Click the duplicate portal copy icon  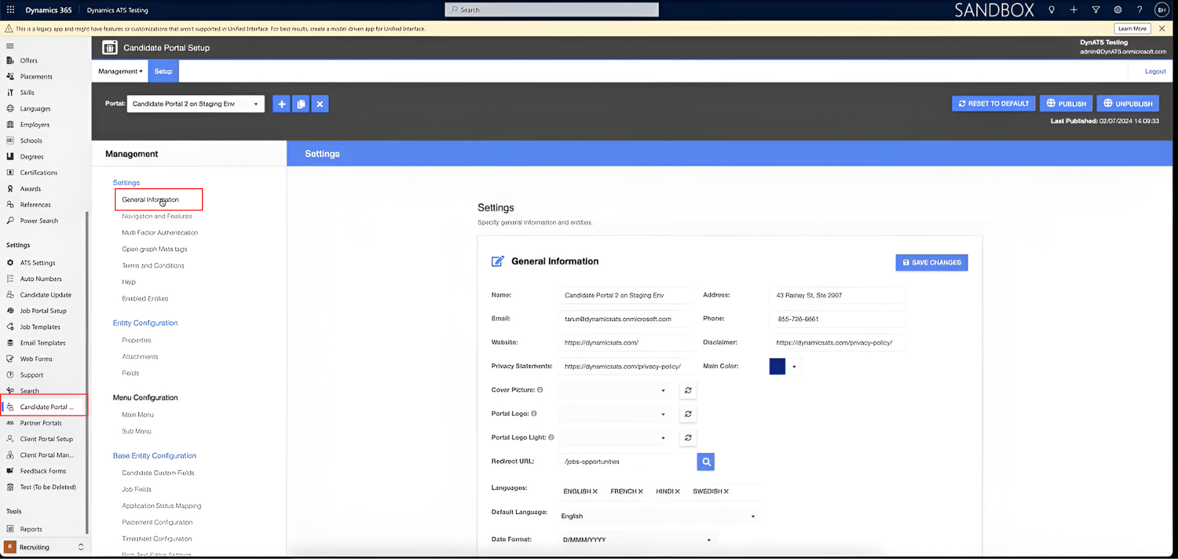(301, 104)
